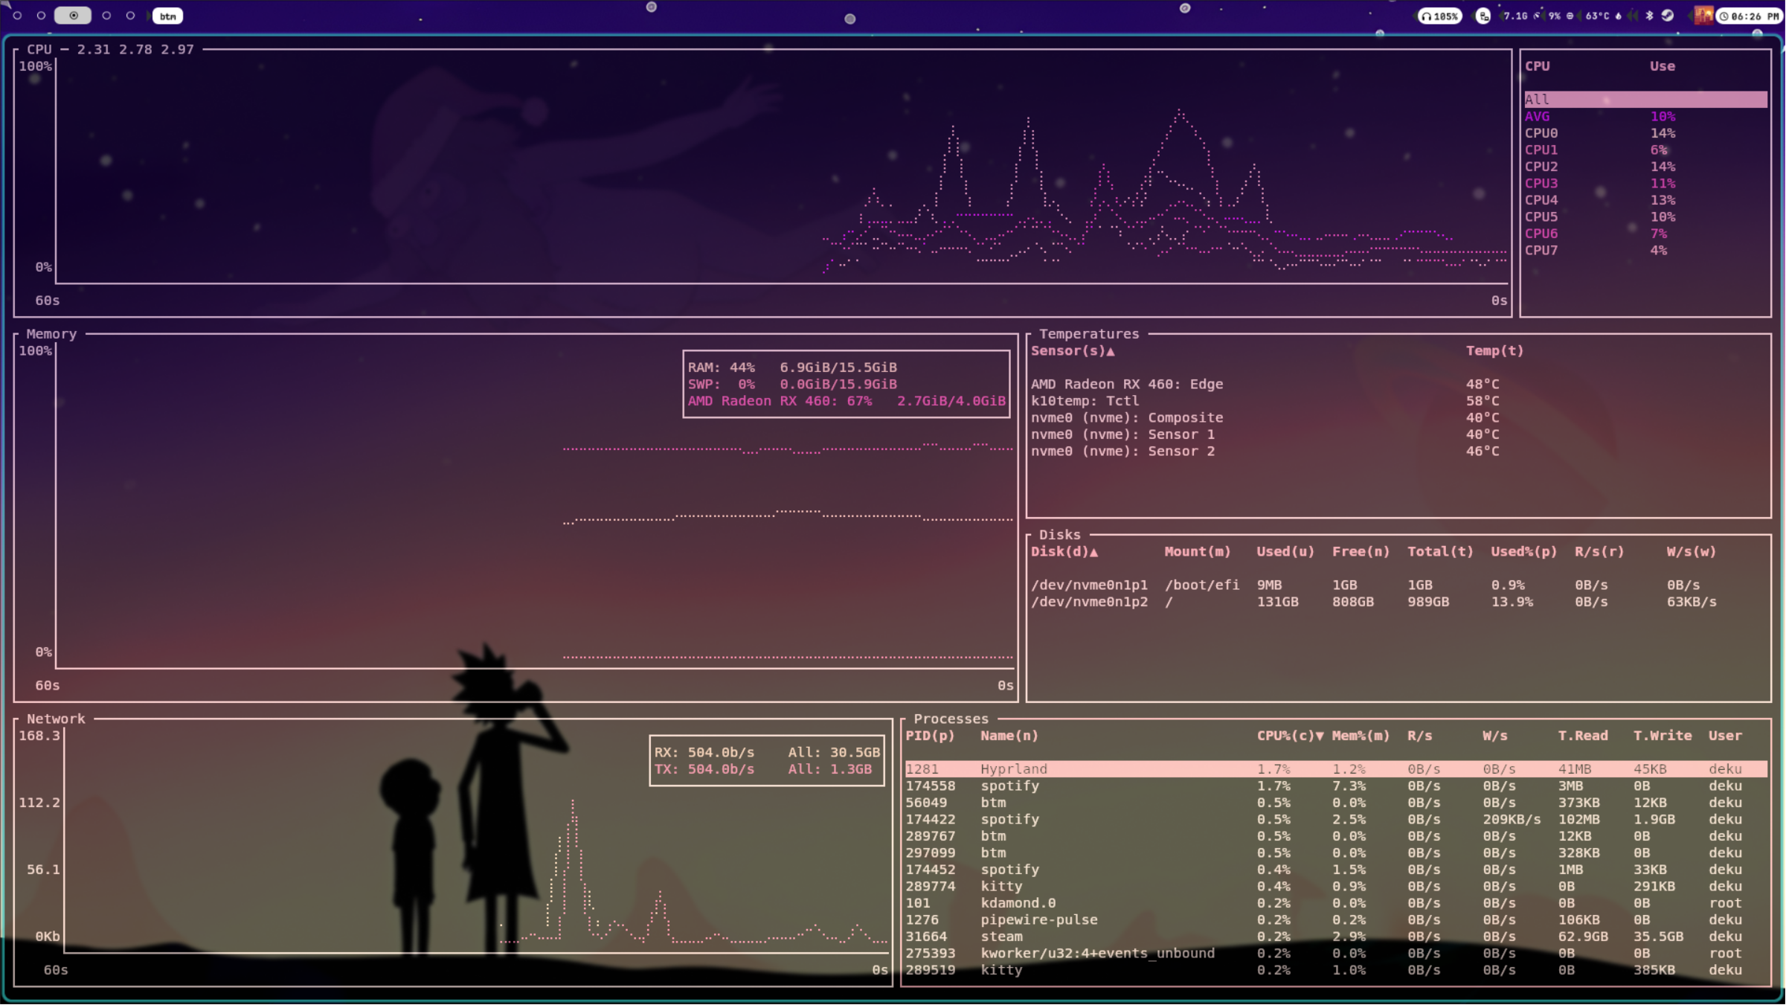
Task: Select the k10temp: Tctl sensor row
Action: coord(1398,401)
